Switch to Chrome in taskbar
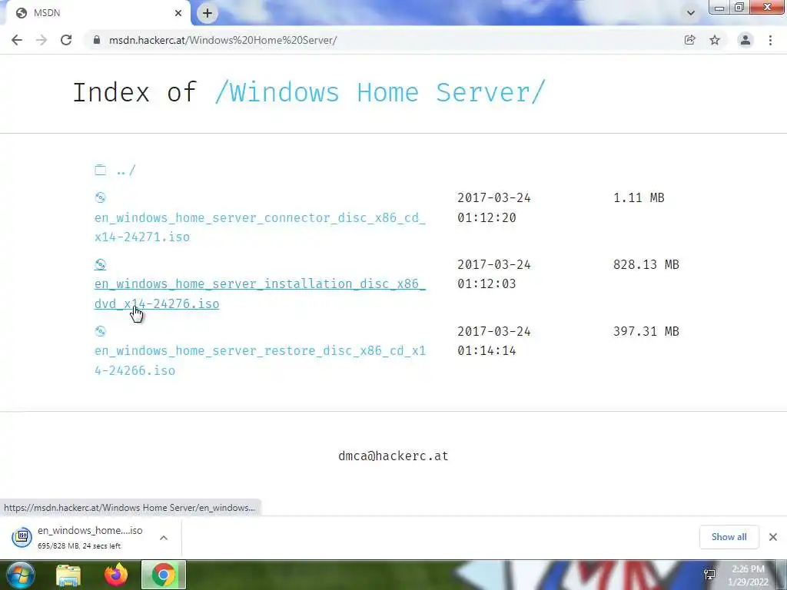This screenshot has height=590, width=787. tap(164, 575)
